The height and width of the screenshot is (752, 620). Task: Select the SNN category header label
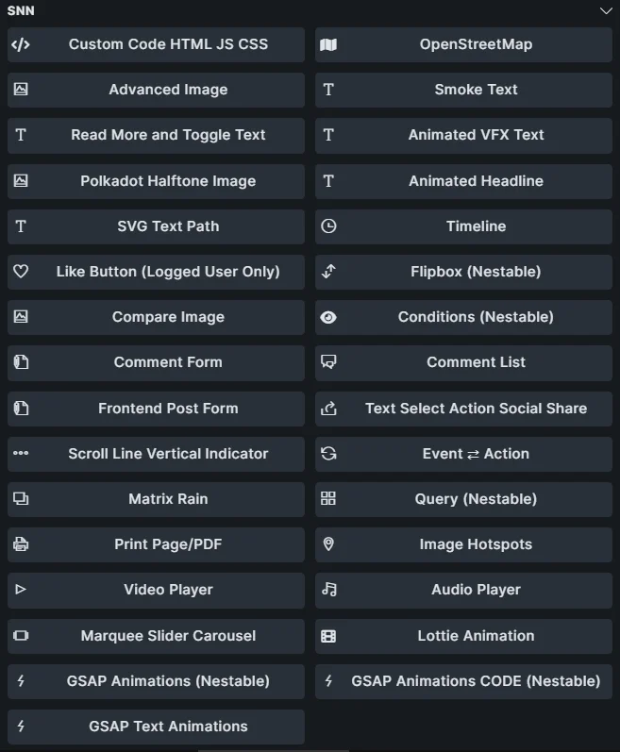click(x=21, y=11)
